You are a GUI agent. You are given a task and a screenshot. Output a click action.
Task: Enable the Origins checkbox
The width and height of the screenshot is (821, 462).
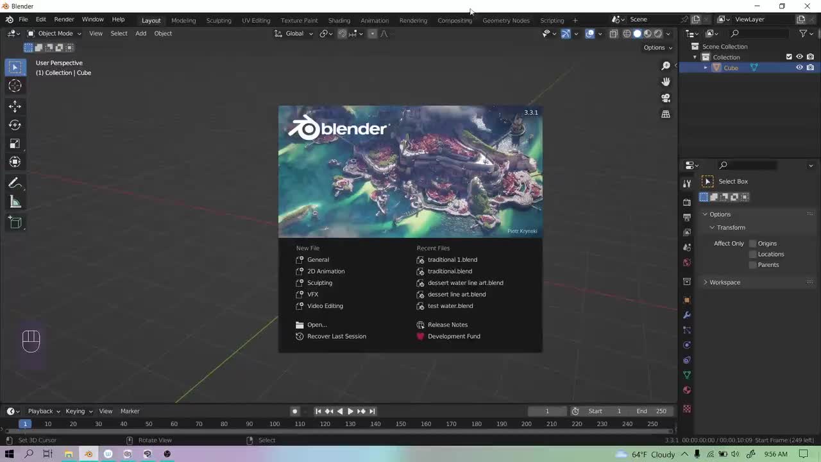point(753,243)
